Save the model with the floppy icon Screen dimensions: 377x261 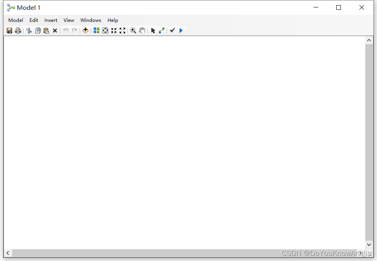[x=9, y=31]
